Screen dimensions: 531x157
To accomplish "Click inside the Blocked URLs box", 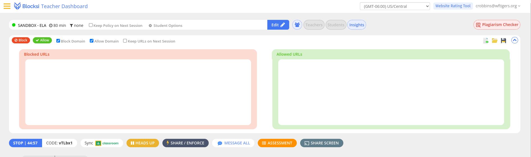I will (x=138, y=92).
